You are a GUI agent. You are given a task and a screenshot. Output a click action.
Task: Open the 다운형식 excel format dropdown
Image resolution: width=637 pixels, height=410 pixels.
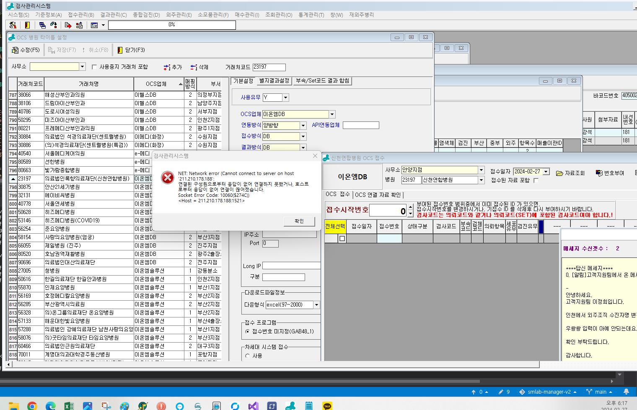pyautogui.click(x=316, y=305)
